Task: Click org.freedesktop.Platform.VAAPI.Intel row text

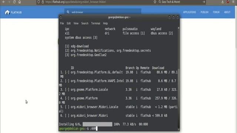Action: (97, 81)
